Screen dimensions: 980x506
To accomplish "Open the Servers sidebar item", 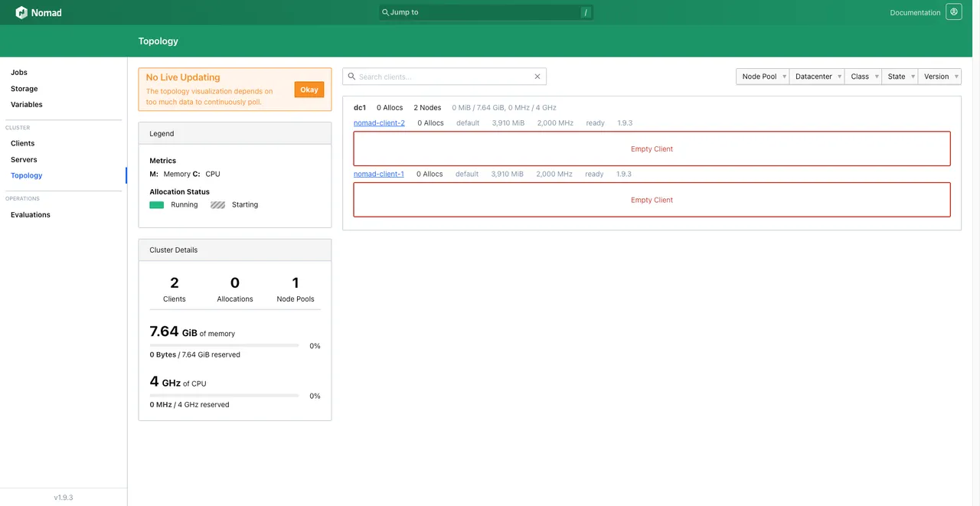I will tap(24, 160).
